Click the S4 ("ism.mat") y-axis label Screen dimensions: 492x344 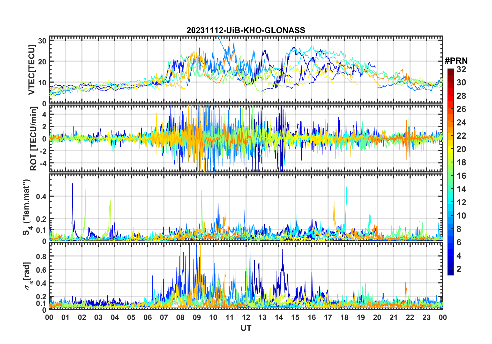(x=27, y=207)
